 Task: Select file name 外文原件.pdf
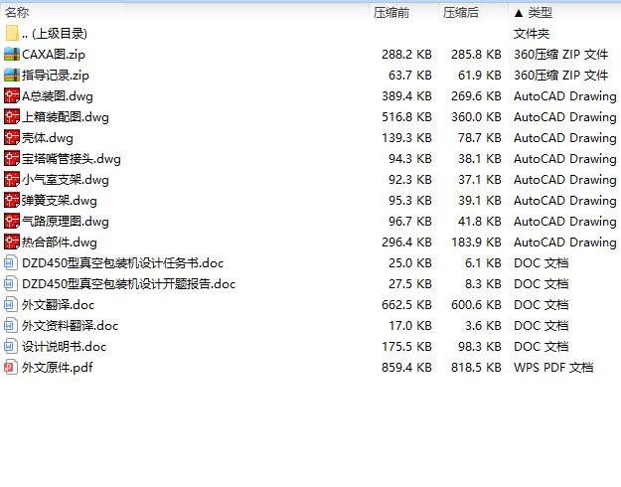pyautogui.click(x=58, y=368)
